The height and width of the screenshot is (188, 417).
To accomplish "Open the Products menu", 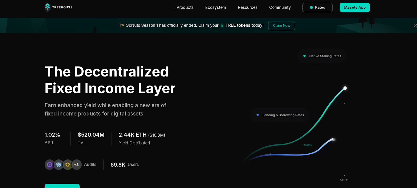I will [185, 7].
